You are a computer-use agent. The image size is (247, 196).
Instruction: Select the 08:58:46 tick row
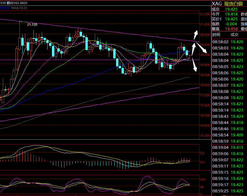click(228, 129)
